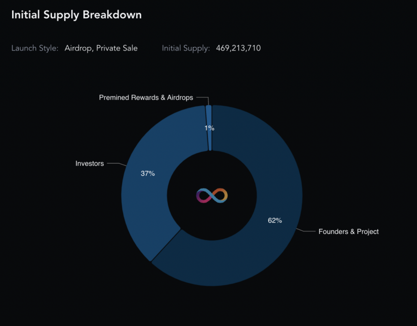Click the 1% percentage text

click(x=209, y=128)
